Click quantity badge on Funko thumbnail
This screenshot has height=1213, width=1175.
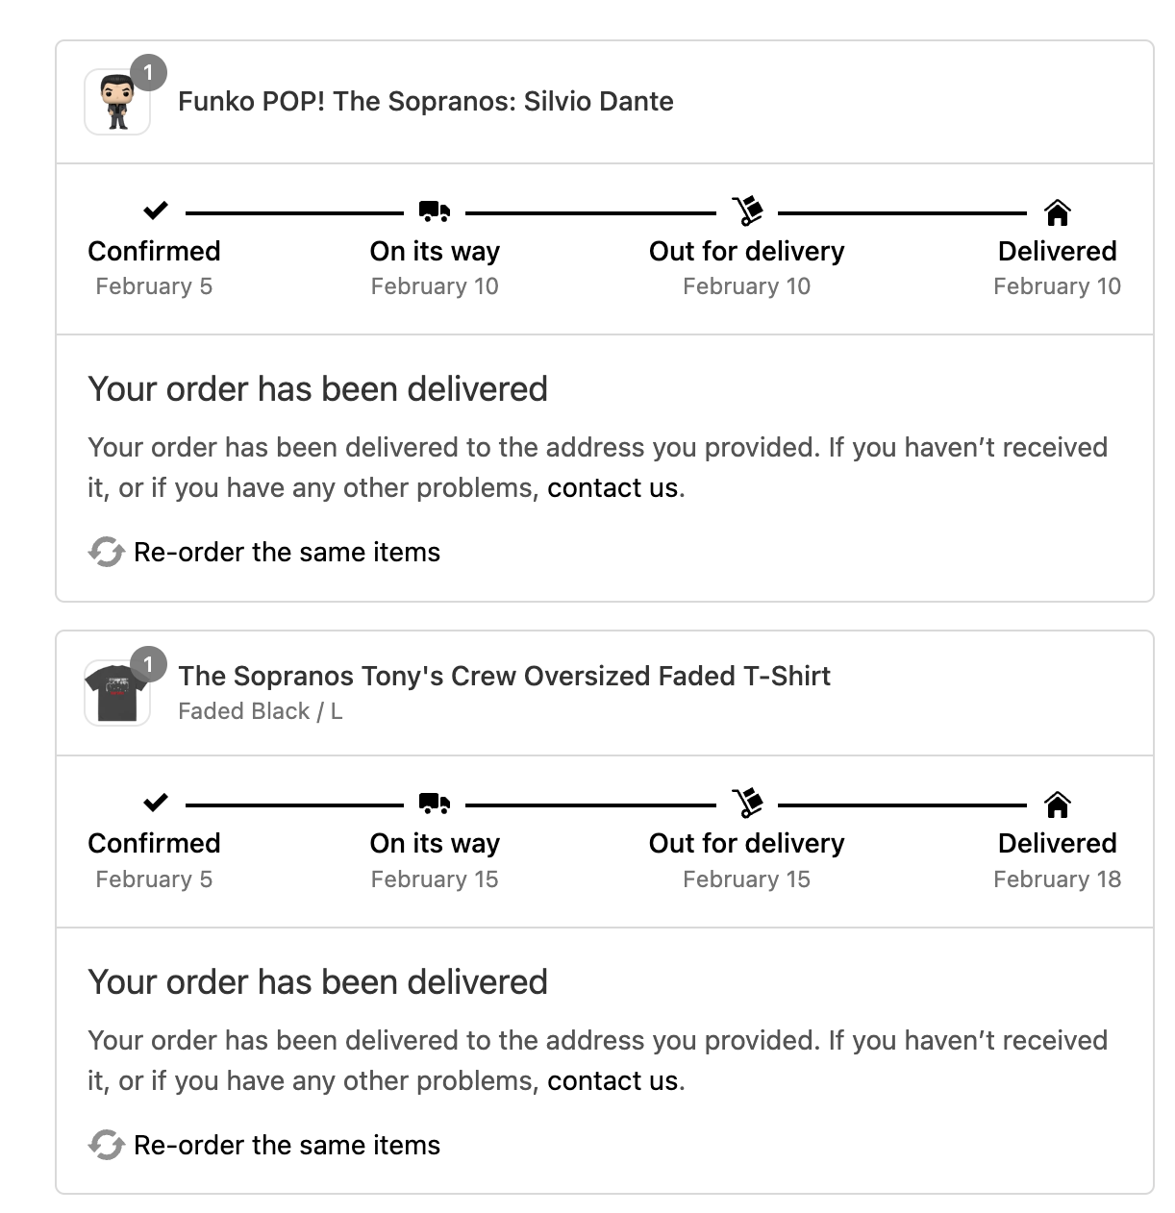[x=148, y=73]
